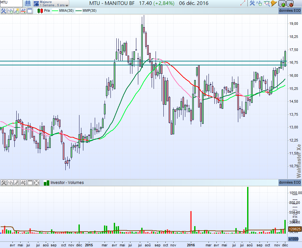Viewport: 302px width, 248px height.
Task: Select the trend line drawing tool
Action: click(243, 3)
